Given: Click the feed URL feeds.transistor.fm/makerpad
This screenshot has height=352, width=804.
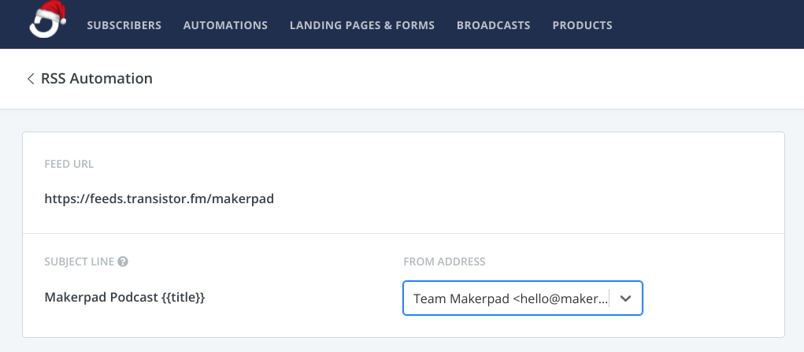Looking at the screenshot, I should (160, 198).
